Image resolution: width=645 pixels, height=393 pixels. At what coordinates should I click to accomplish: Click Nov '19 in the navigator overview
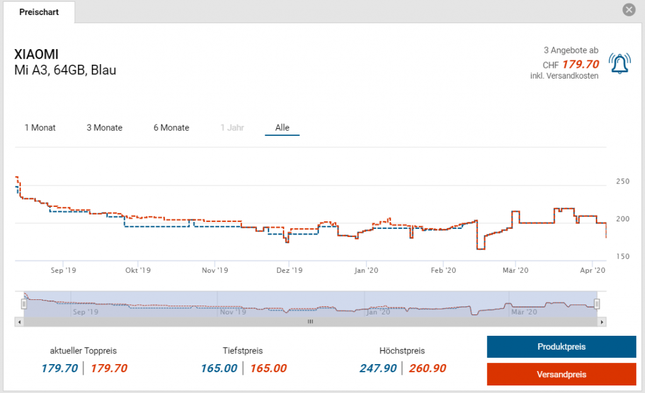pos(234,311)
